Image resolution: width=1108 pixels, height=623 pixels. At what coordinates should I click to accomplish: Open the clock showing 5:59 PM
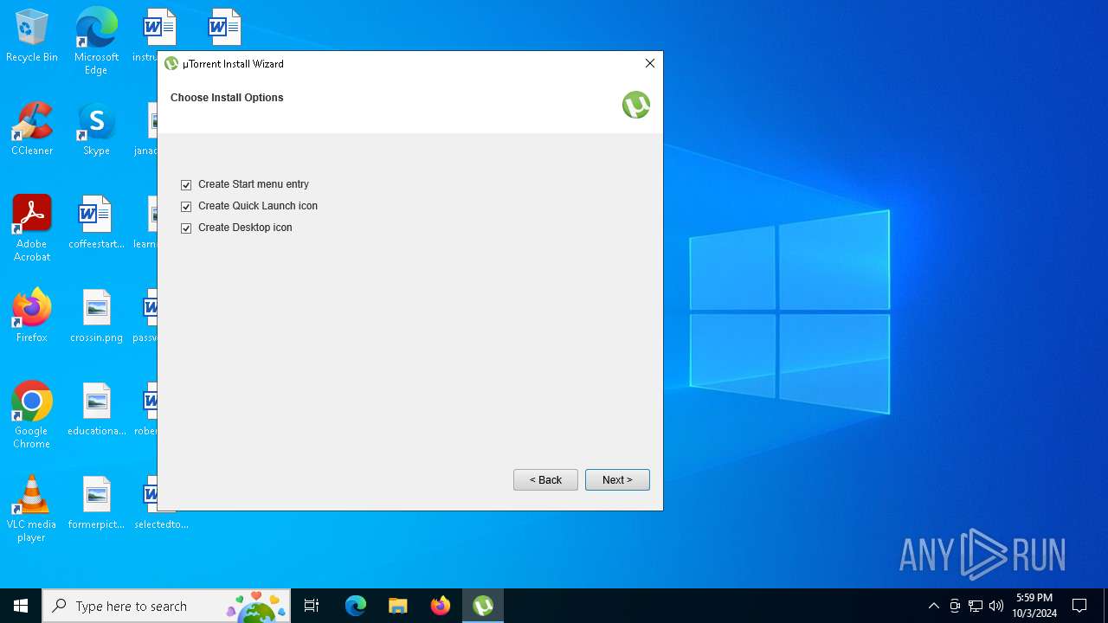[x=1034, y=606]
